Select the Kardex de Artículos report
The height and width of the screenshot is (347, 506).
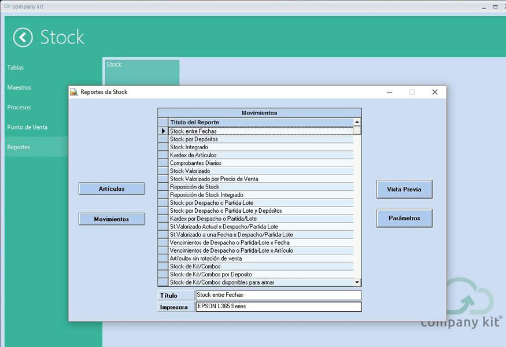pyautogui.click(x=261, y=155)
